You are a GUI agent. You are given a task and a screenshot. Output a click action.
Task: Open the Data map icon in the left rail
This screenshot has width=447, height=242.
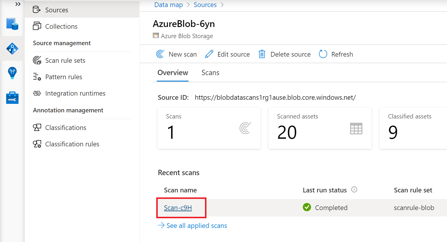click(12, 48)
